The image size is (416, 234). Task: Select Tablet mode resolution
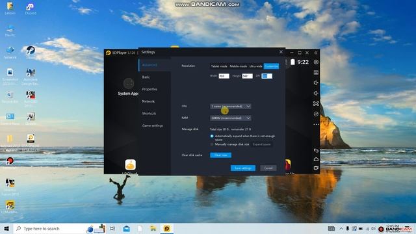pyautogui.click(x=219, y=66)
